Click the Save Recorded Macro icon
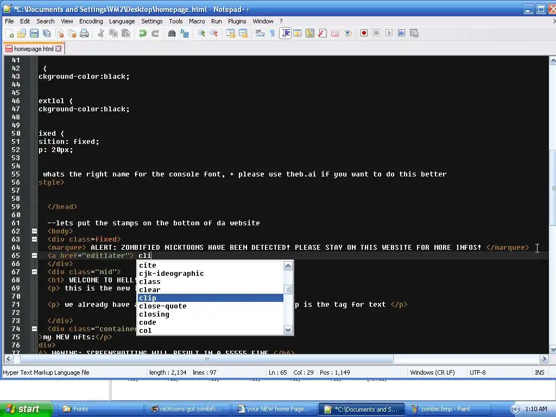Screen dimensions: 556x417 tap(414, 33)
